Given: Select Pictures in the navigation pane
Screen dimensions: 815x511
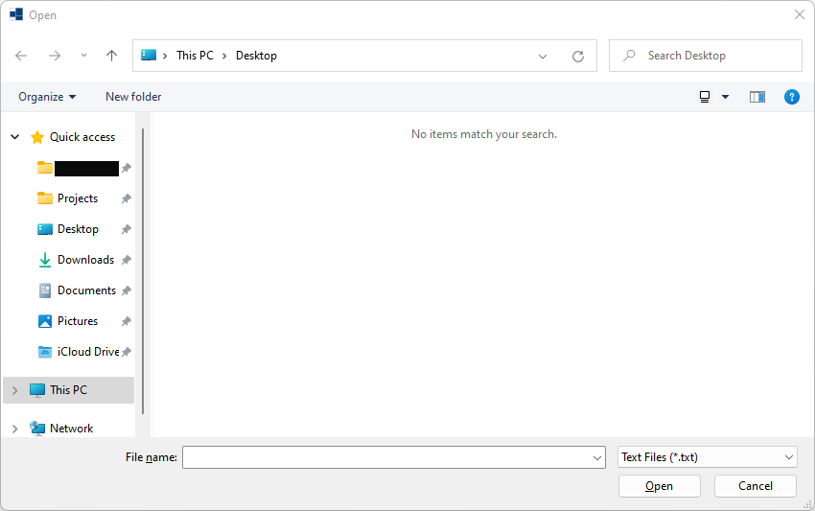Looking at the screenshot, I should point(77,321).
